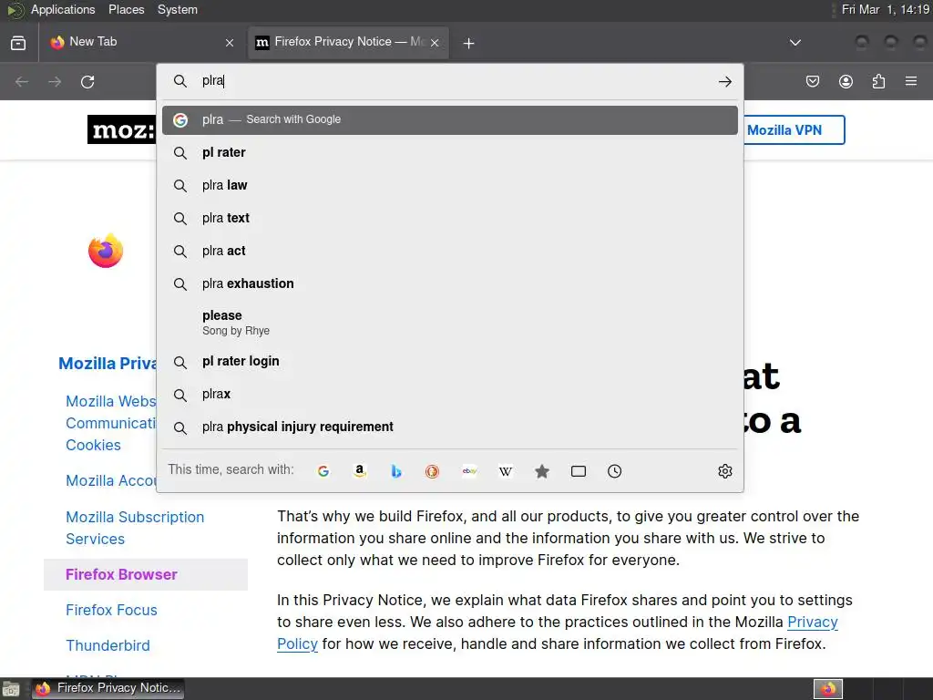Show desktop icon in bottom panel
The width and height of the screenshot is (933, 700).
point(10,690)
